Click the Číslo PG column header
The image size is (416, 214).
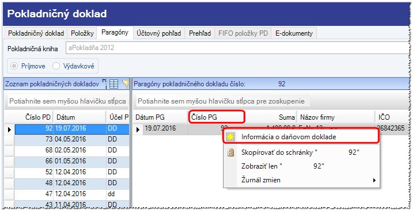click(x=216, y=117)
